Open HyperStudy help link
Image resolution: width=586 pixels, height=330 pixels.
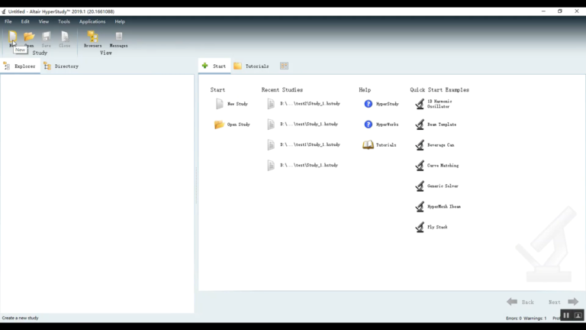click(x=382, y=104)
